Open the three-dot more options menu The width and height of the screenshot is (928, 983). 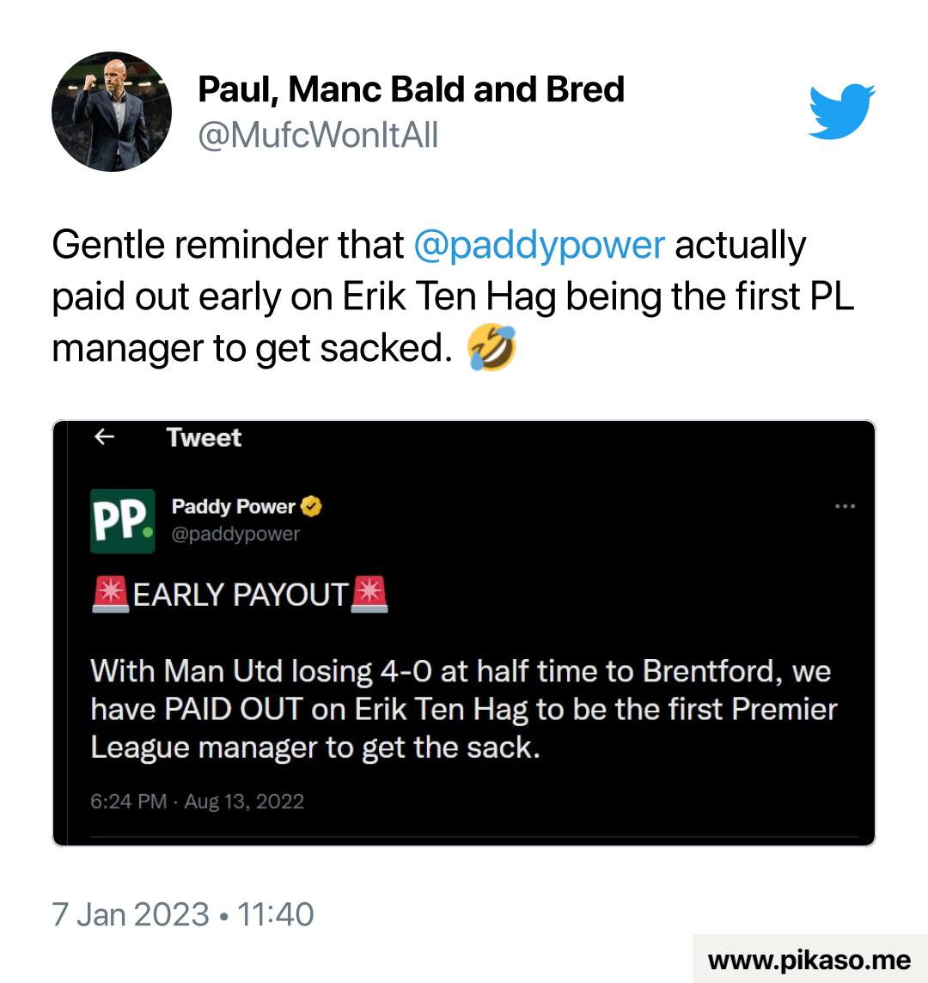845,507
